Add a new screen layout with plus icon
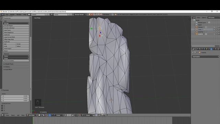220x124 pixels. pyautogui.click(x=46, y=14)
